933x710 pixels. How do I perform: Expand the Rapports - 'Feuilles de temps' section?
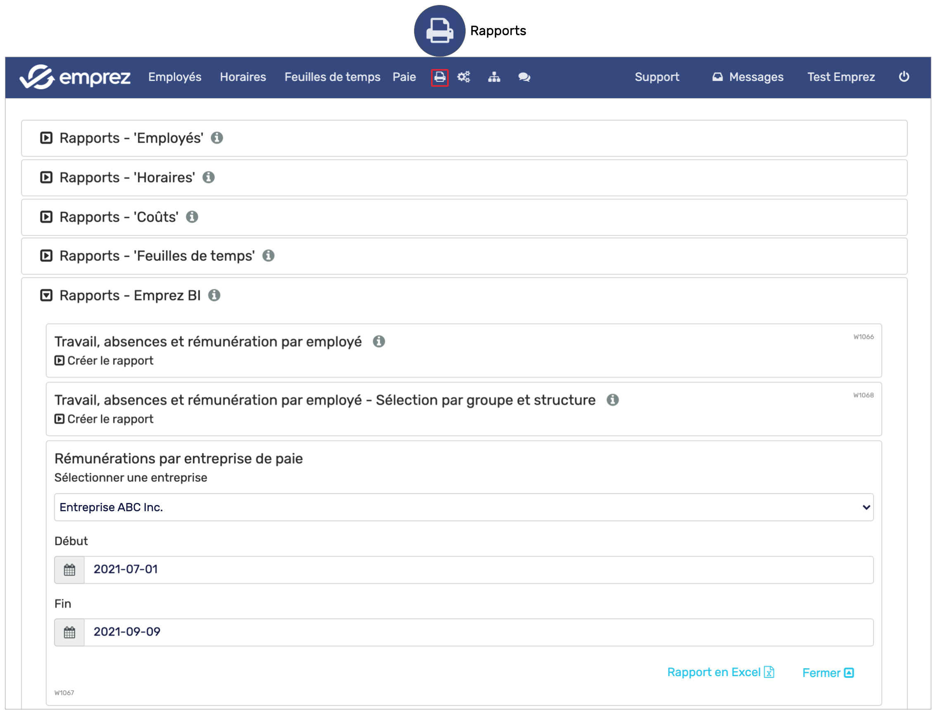[x=46, y=256]
